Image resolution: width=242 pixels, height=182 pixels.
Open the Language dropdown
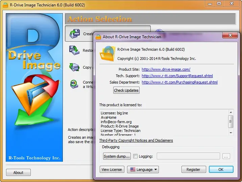pos(143,169)
